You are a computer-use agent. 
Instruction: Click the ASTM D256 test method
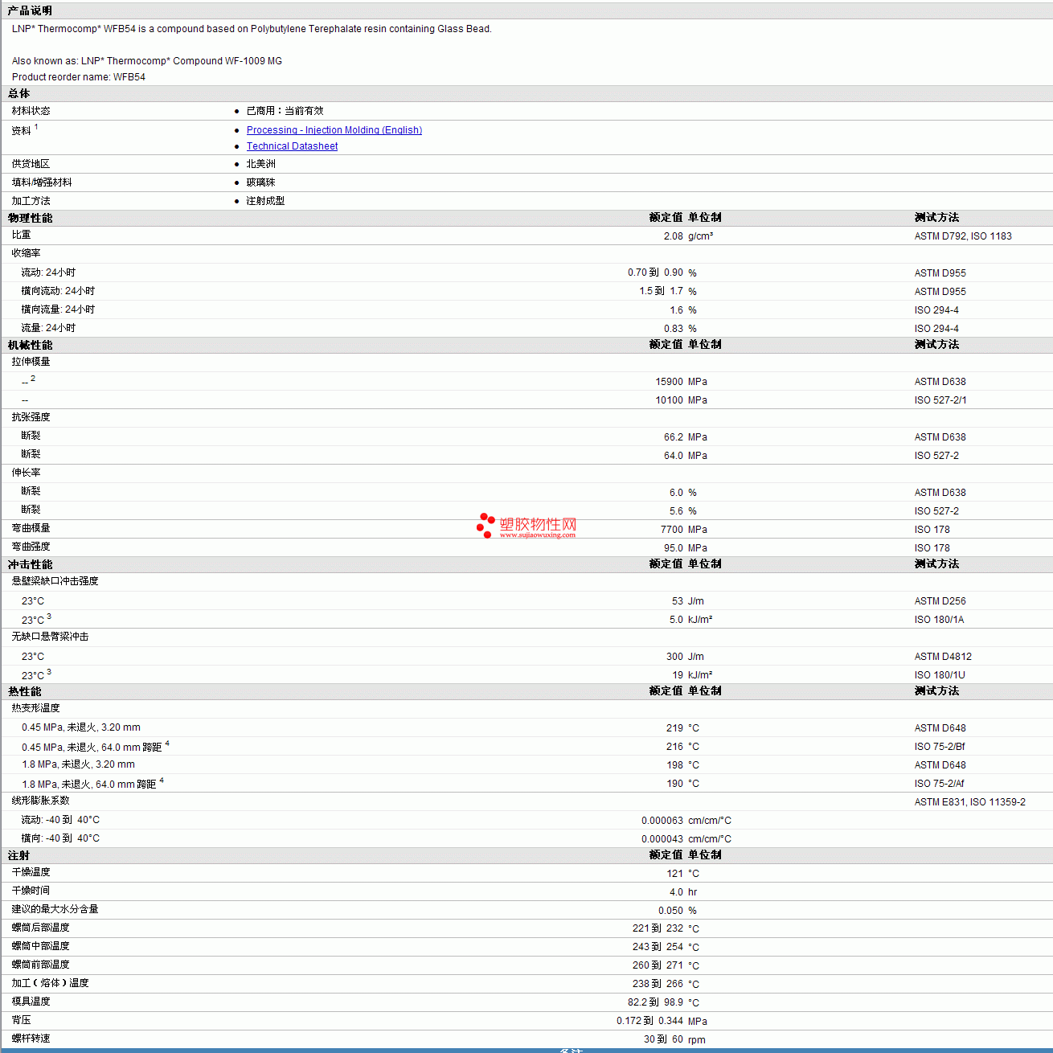[x=940, y=601]
